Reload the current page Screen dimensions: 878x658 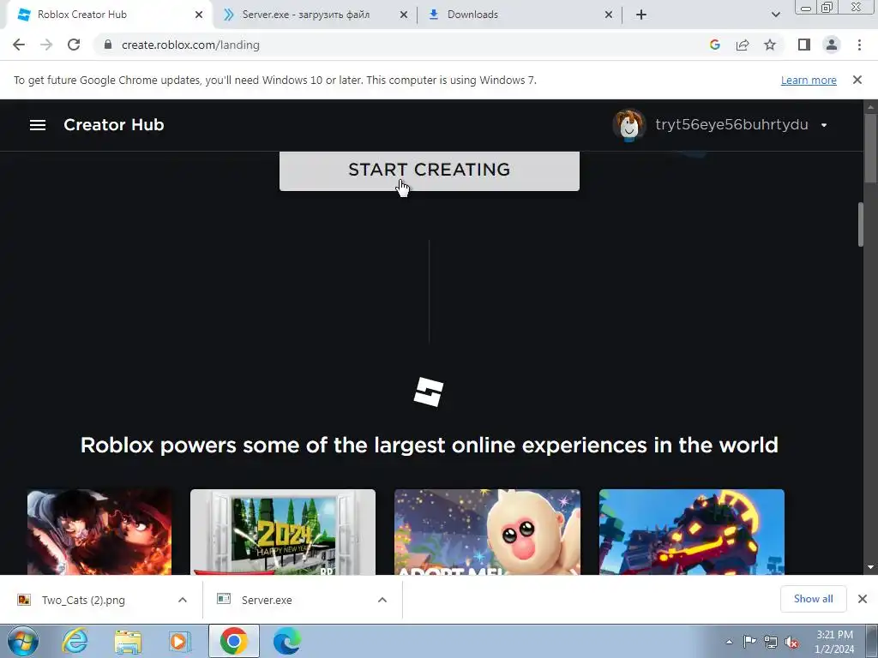[74, 45]
